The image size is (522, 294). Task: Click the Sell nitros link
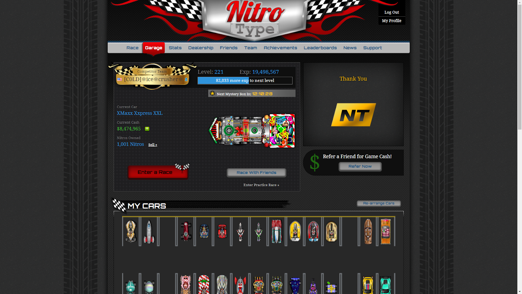(x=153, y=145)
